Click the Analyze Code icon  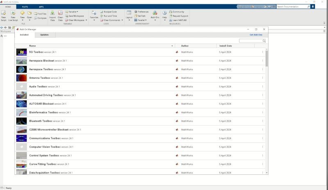(x=102, y=12)
